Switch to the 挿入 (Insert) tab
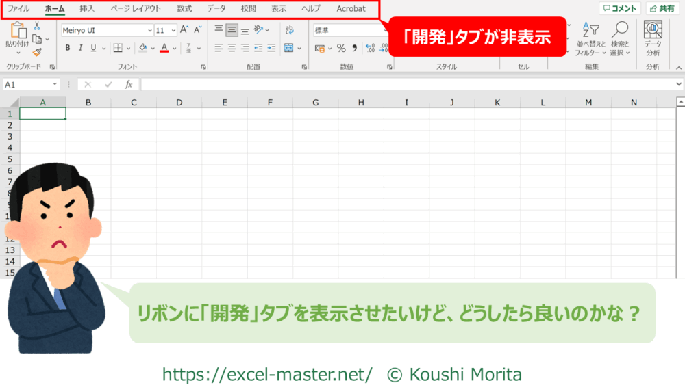This screenshot has width=685, height=385. [87, 9]
